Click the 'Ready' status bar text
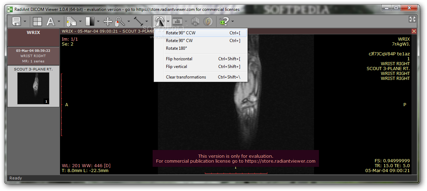The width and height of the screenshot is (427, 191). point(16,178)
